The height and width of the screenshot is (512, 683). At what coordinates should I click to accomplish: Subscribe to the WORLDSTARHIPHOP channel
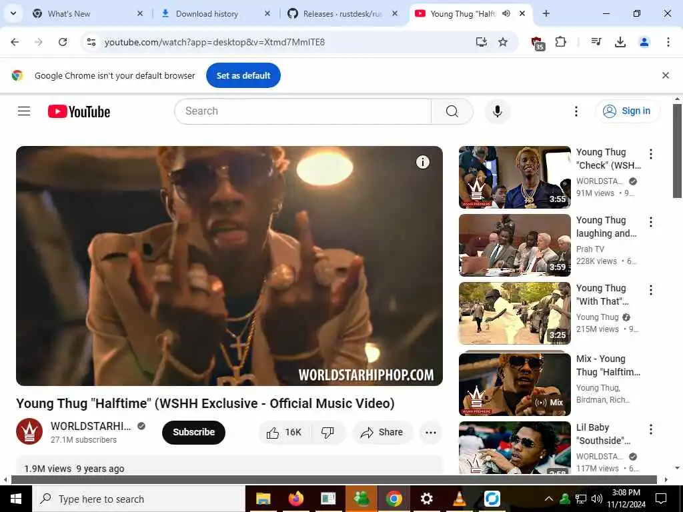pos(193,432)
